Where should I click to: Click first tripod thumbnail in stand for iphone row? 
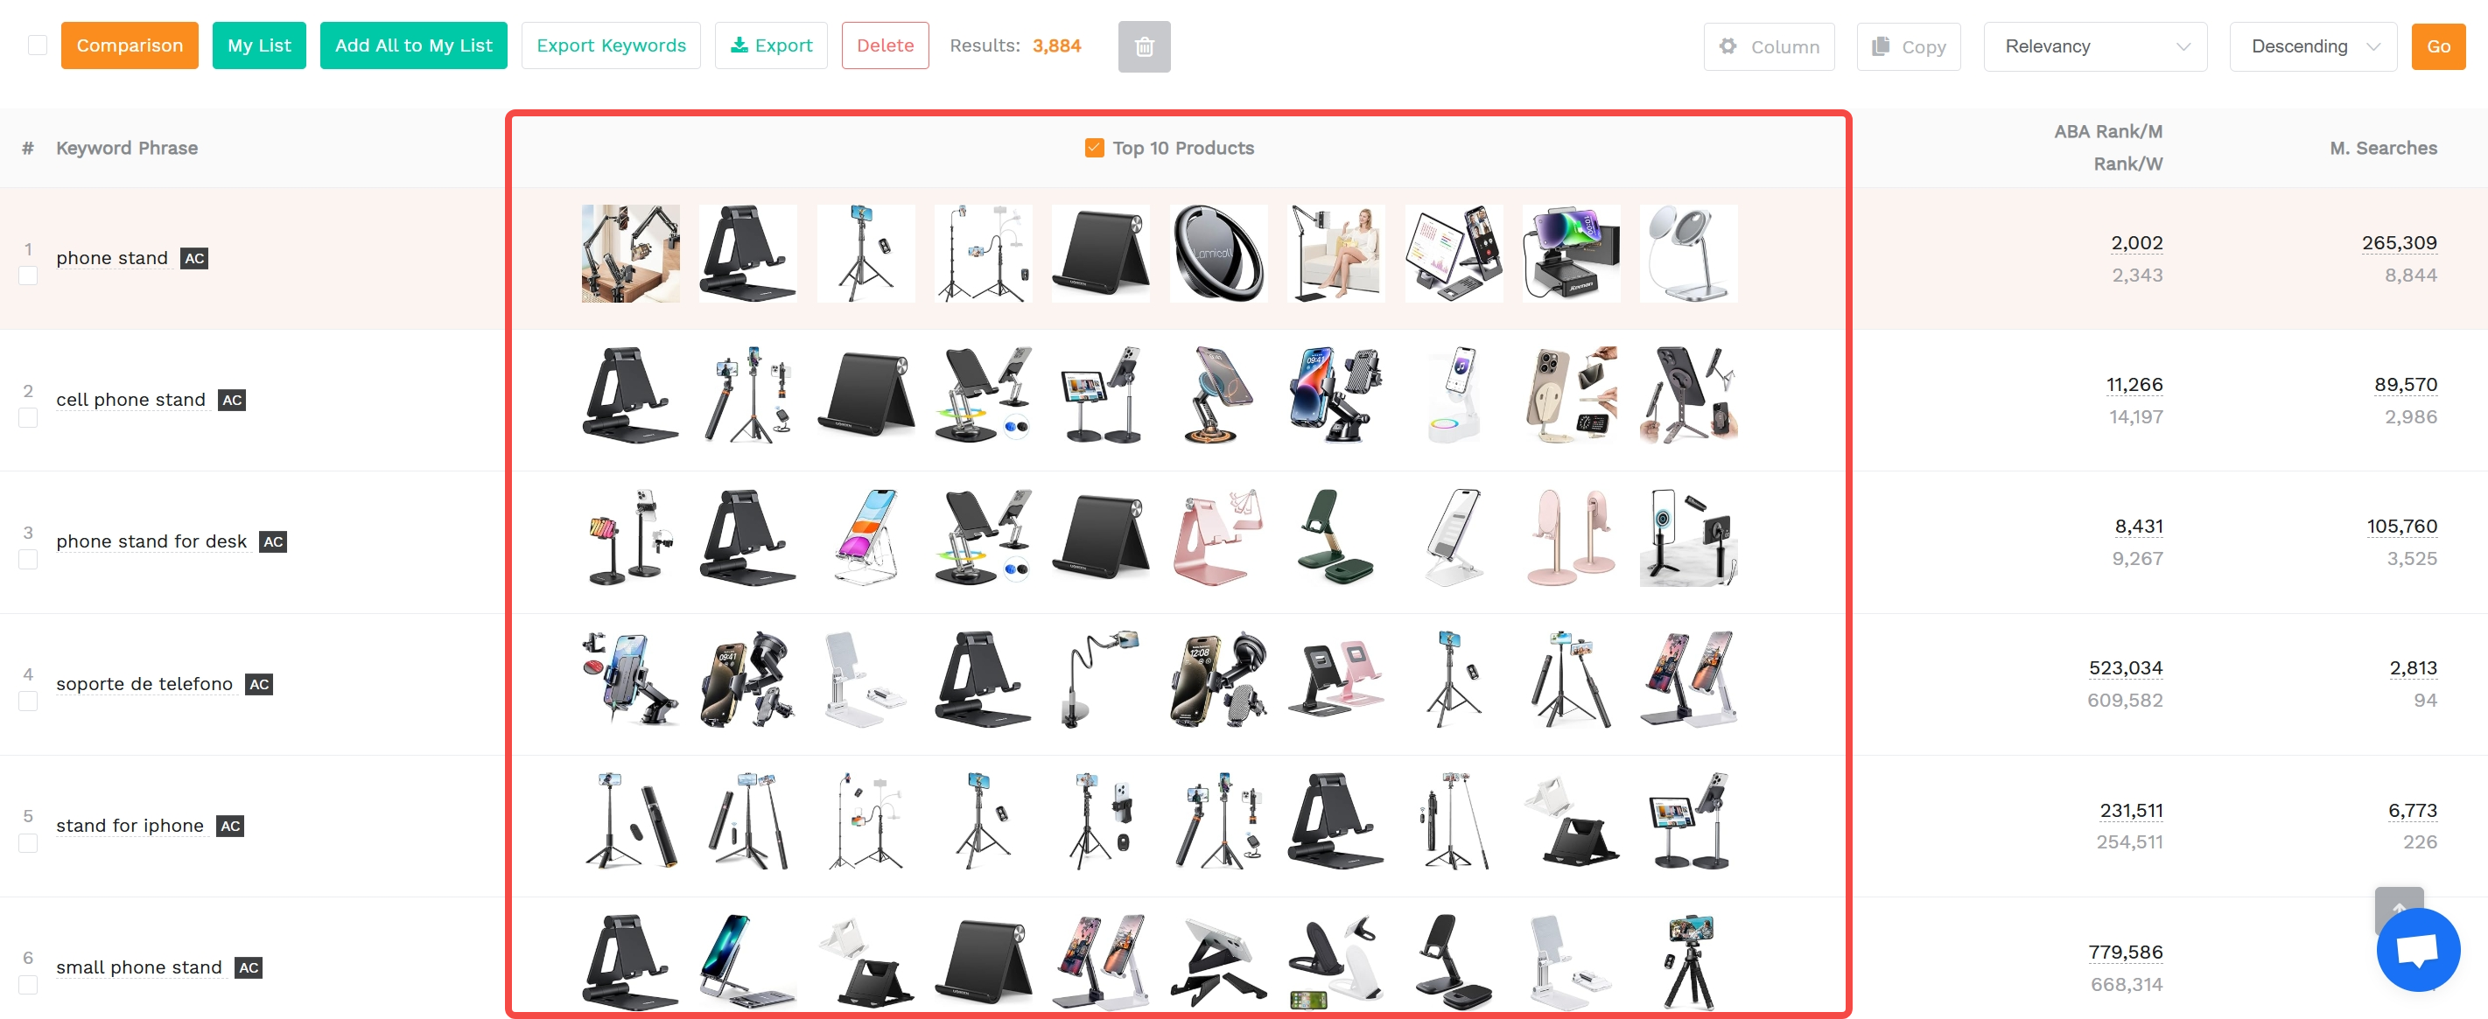[x=631, y=821]
